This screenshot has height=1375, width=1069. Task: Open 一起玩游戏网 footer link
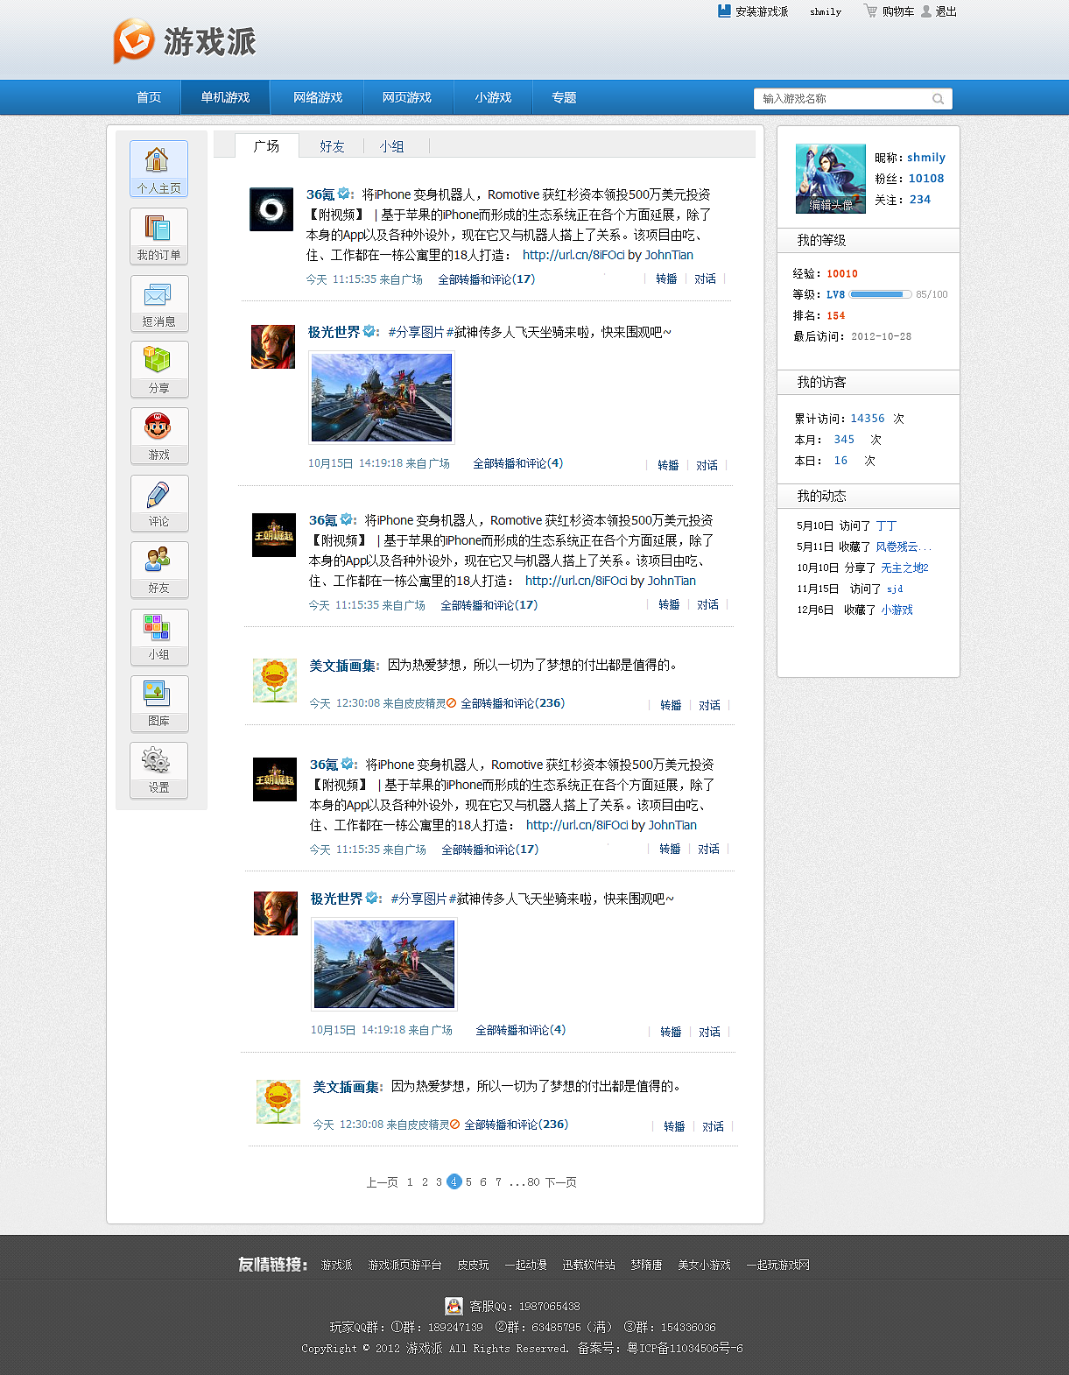coord(777,1265)
